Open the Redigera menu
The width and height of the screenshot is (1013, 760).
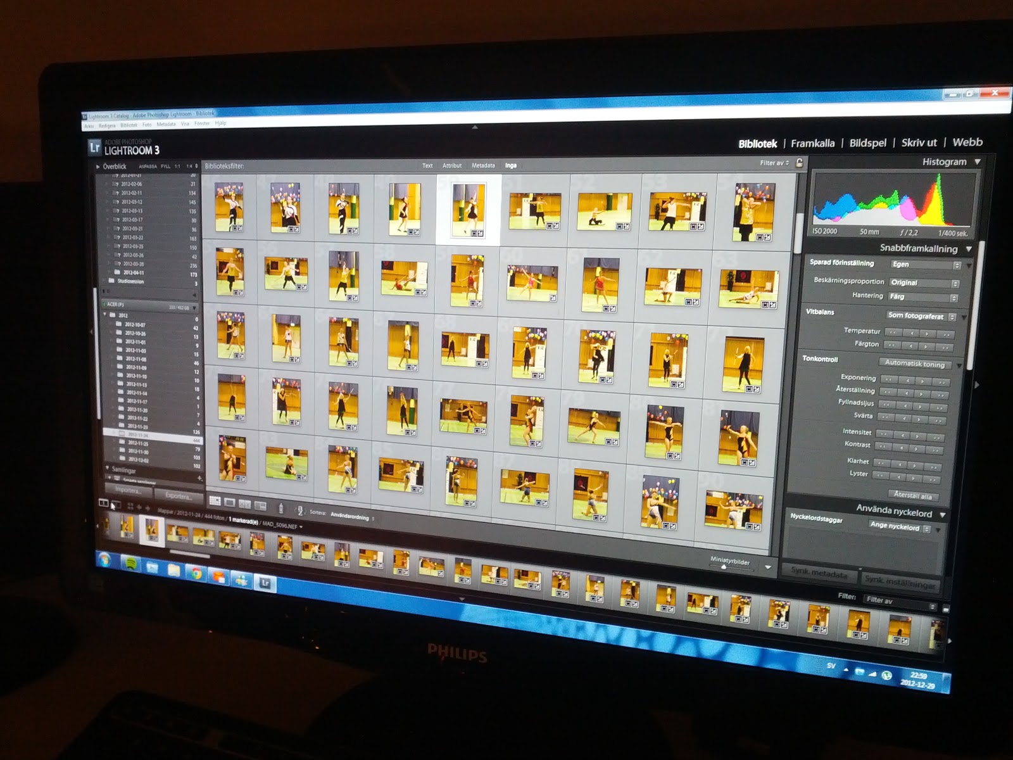pos(107,126)
